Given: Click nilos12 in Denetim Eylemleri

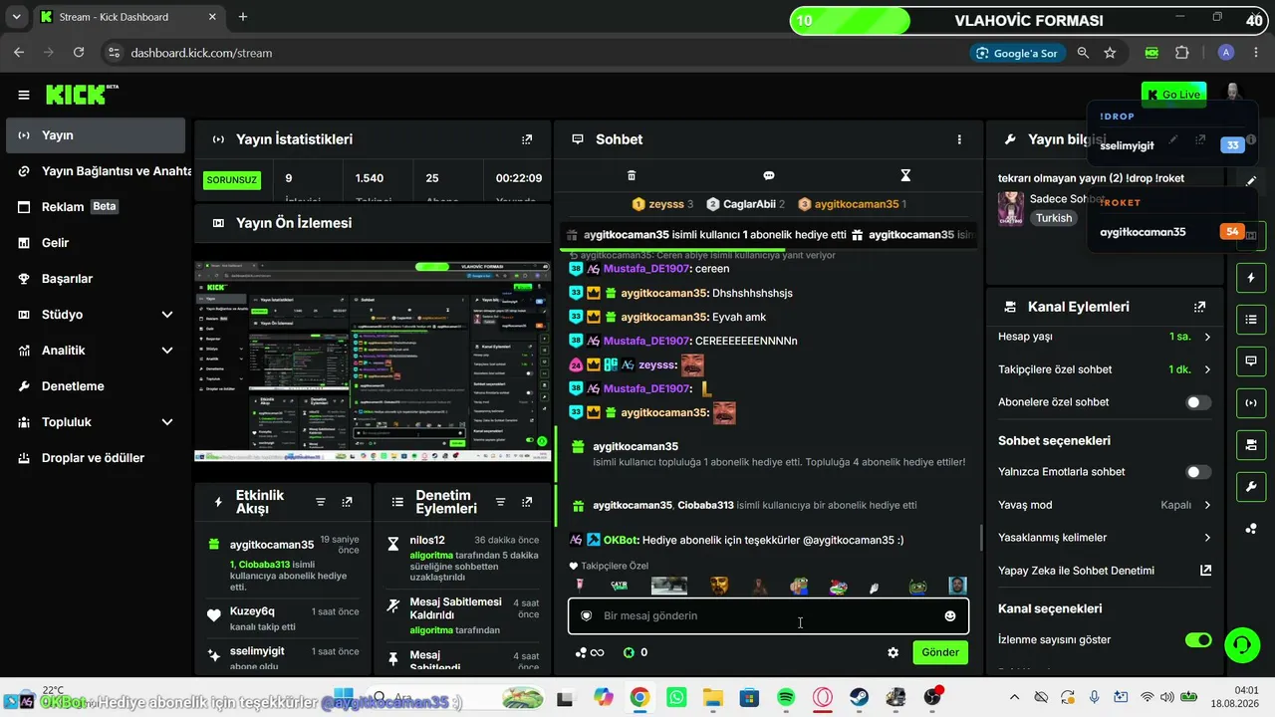Looking at the screenshot, I should (x=427, y=540).
